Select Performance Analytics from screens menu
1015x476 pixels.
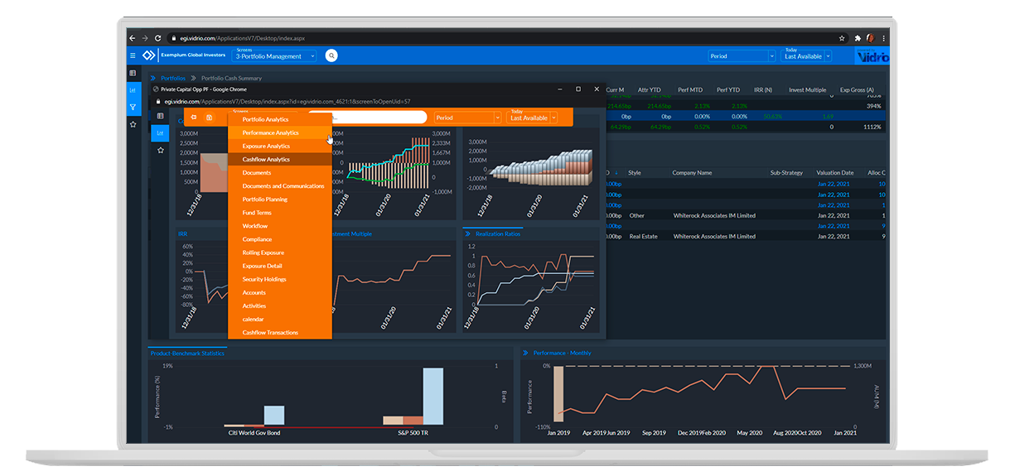[280, 132]
